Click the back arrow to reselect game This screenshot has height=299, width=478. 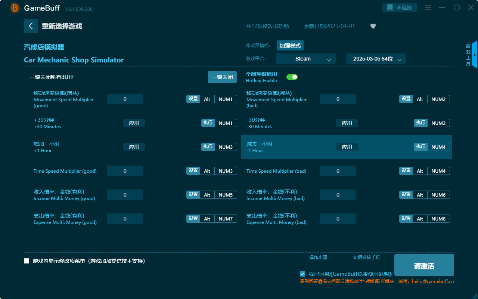click(31, 25)
